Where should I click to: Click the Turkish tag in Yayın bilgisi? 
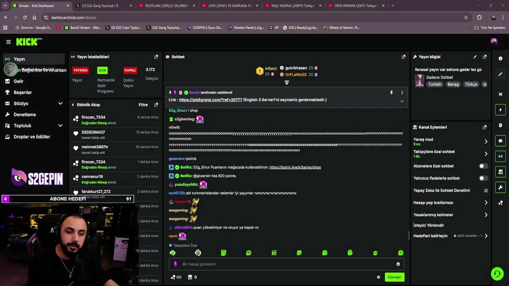tap(435, 84)
